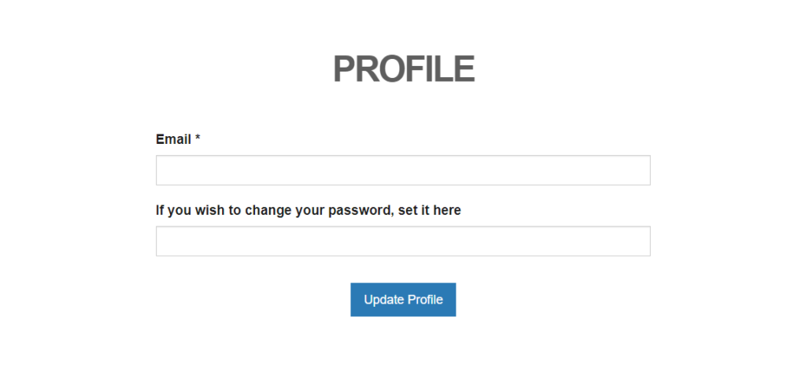Select the text box under Email label

[403, 170]
